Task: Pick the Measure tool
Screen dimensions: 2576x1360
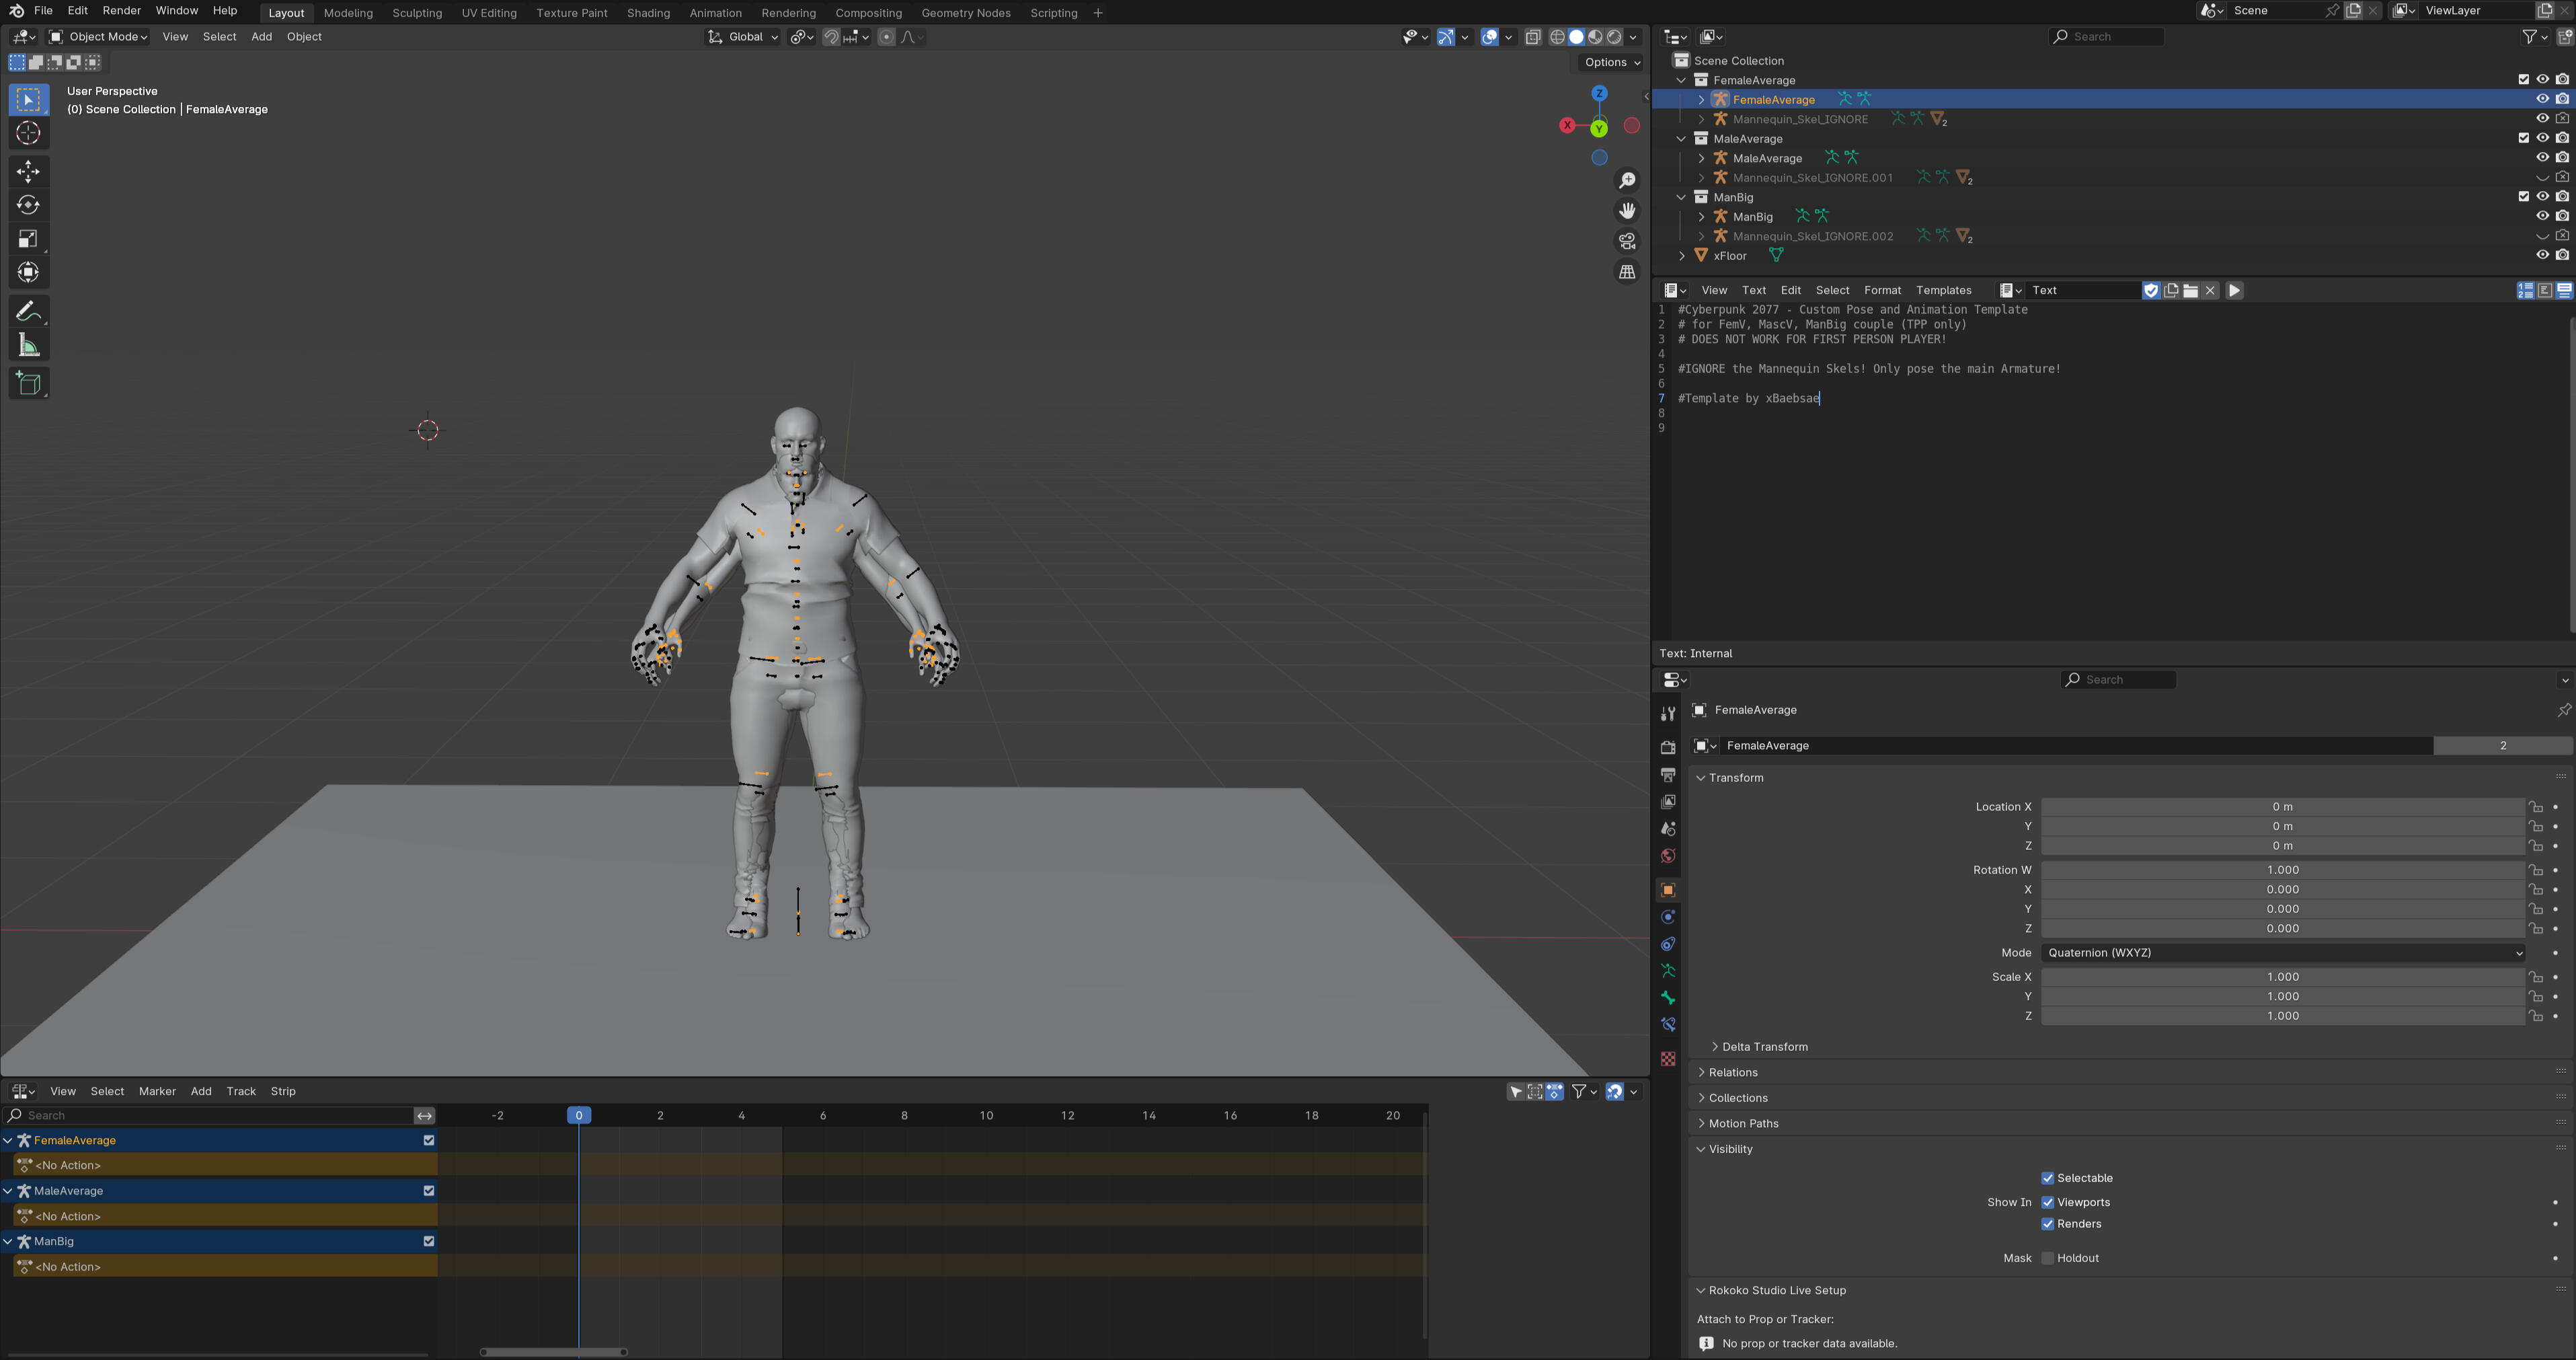Action: point(28,346)
